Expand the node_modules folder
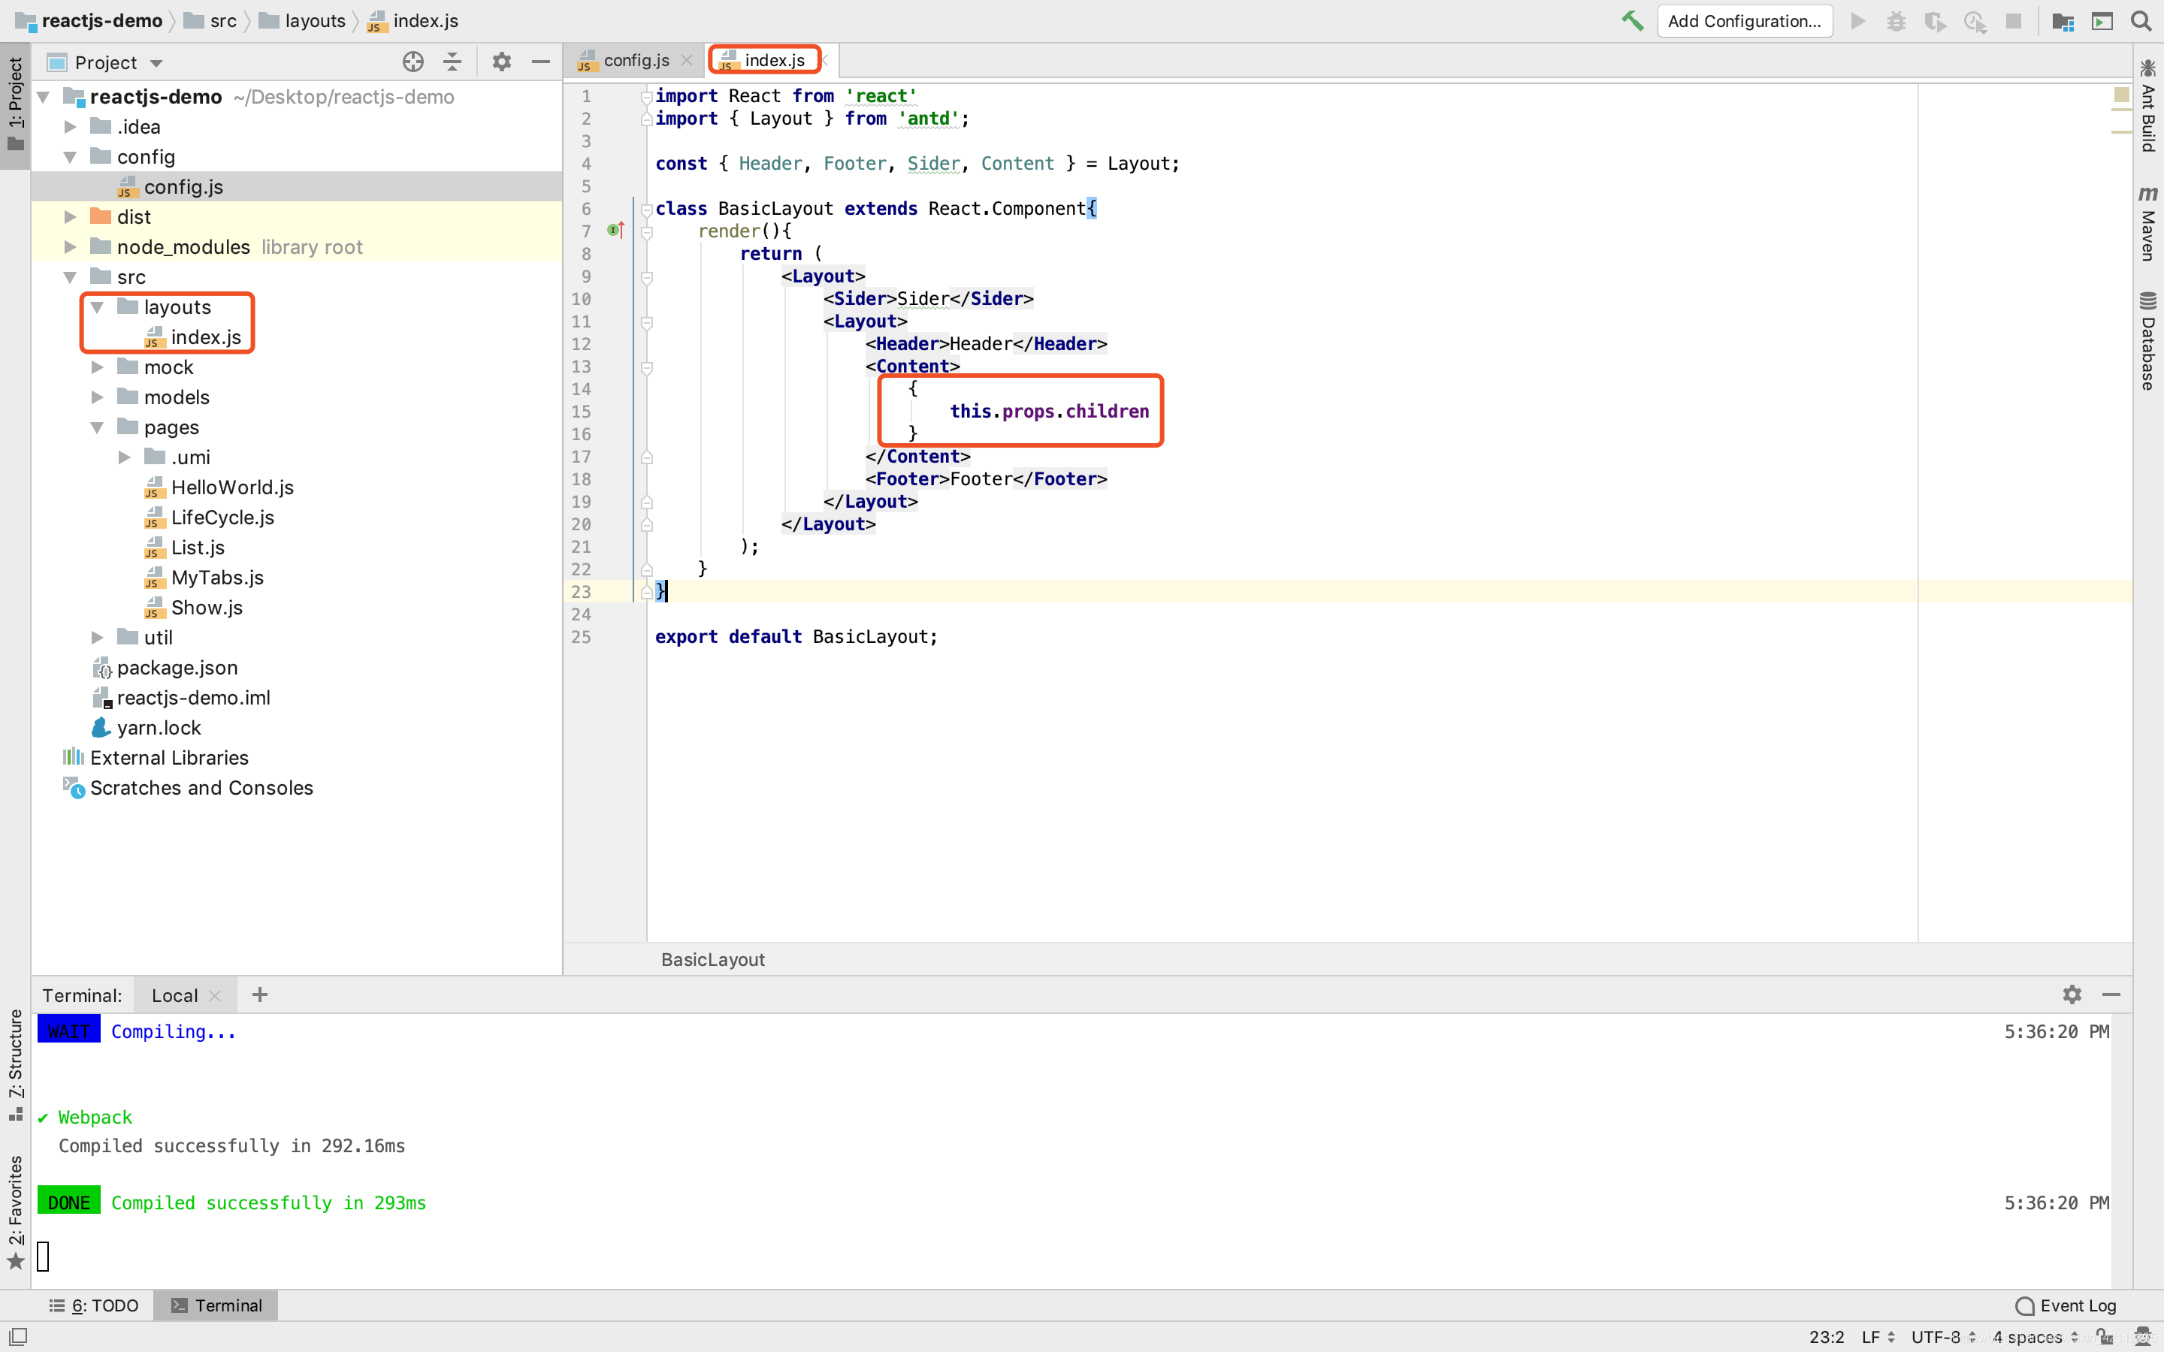This screenshot has height=1352, width=2164. click(70, 247)
